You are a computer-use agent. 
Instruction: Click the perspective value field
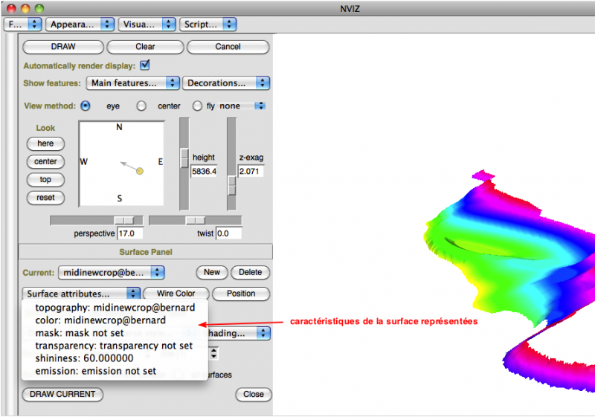[x=130, y=233]
